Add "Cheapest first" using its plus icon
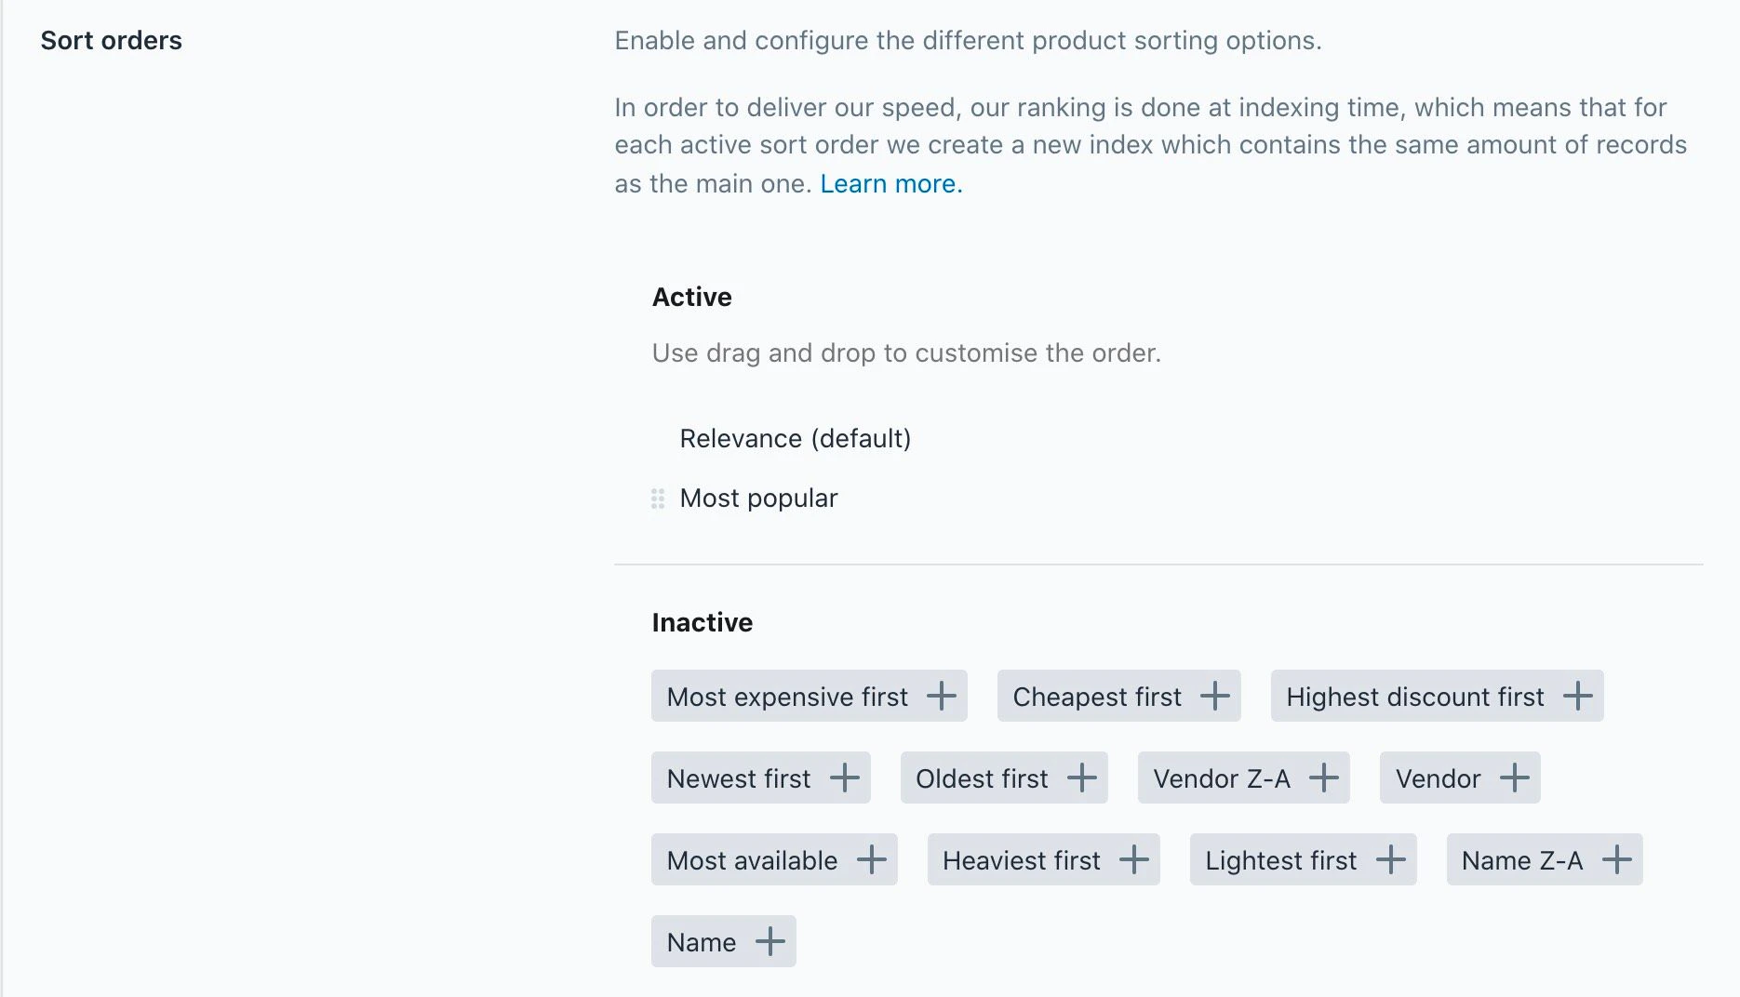The width and height of the screenshot is (1740, 997). [x=1214, y=696]
